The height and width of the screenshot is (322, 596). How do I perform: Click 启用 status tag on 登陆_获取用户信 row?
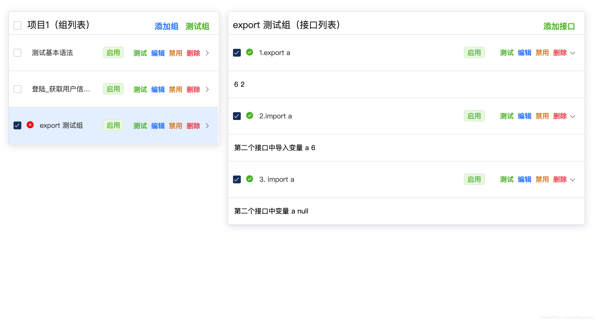click(x=113, y=89)
